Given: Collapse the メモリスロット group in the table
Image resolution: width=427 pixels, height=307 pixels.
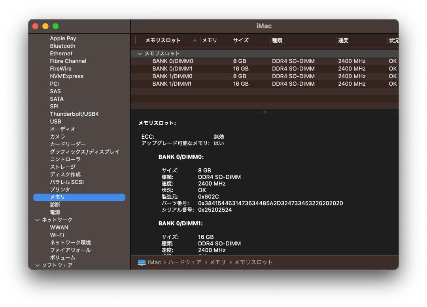Looking at the screenshot, I should click(140, 53).
